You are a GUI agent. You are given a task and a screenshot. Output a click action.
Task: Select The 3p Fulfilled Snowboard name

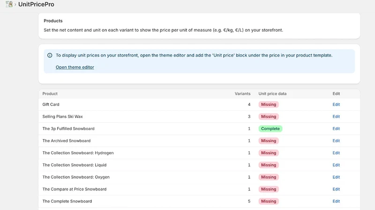point(68,129)
